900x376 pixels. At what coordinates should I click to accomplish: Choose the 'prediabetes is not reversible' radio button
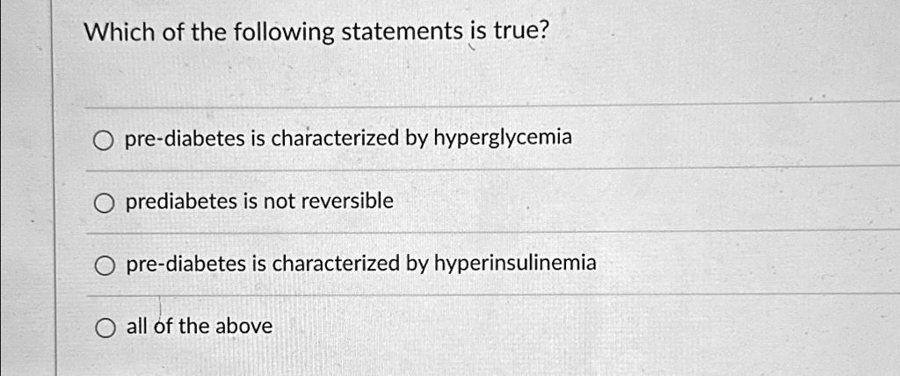[x=104, y=204]
